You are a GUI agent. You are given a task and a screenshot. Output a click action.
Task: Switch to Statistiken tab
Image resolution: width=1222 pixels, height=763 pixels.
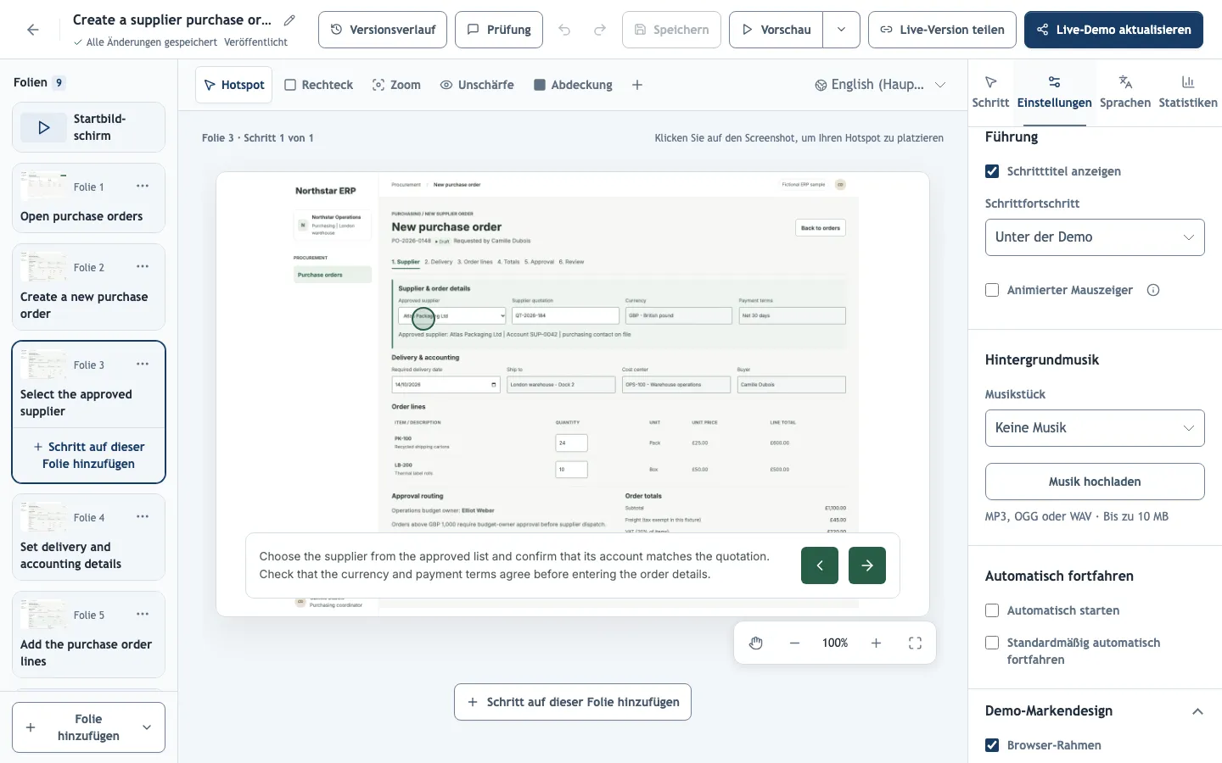point(1188,92)
